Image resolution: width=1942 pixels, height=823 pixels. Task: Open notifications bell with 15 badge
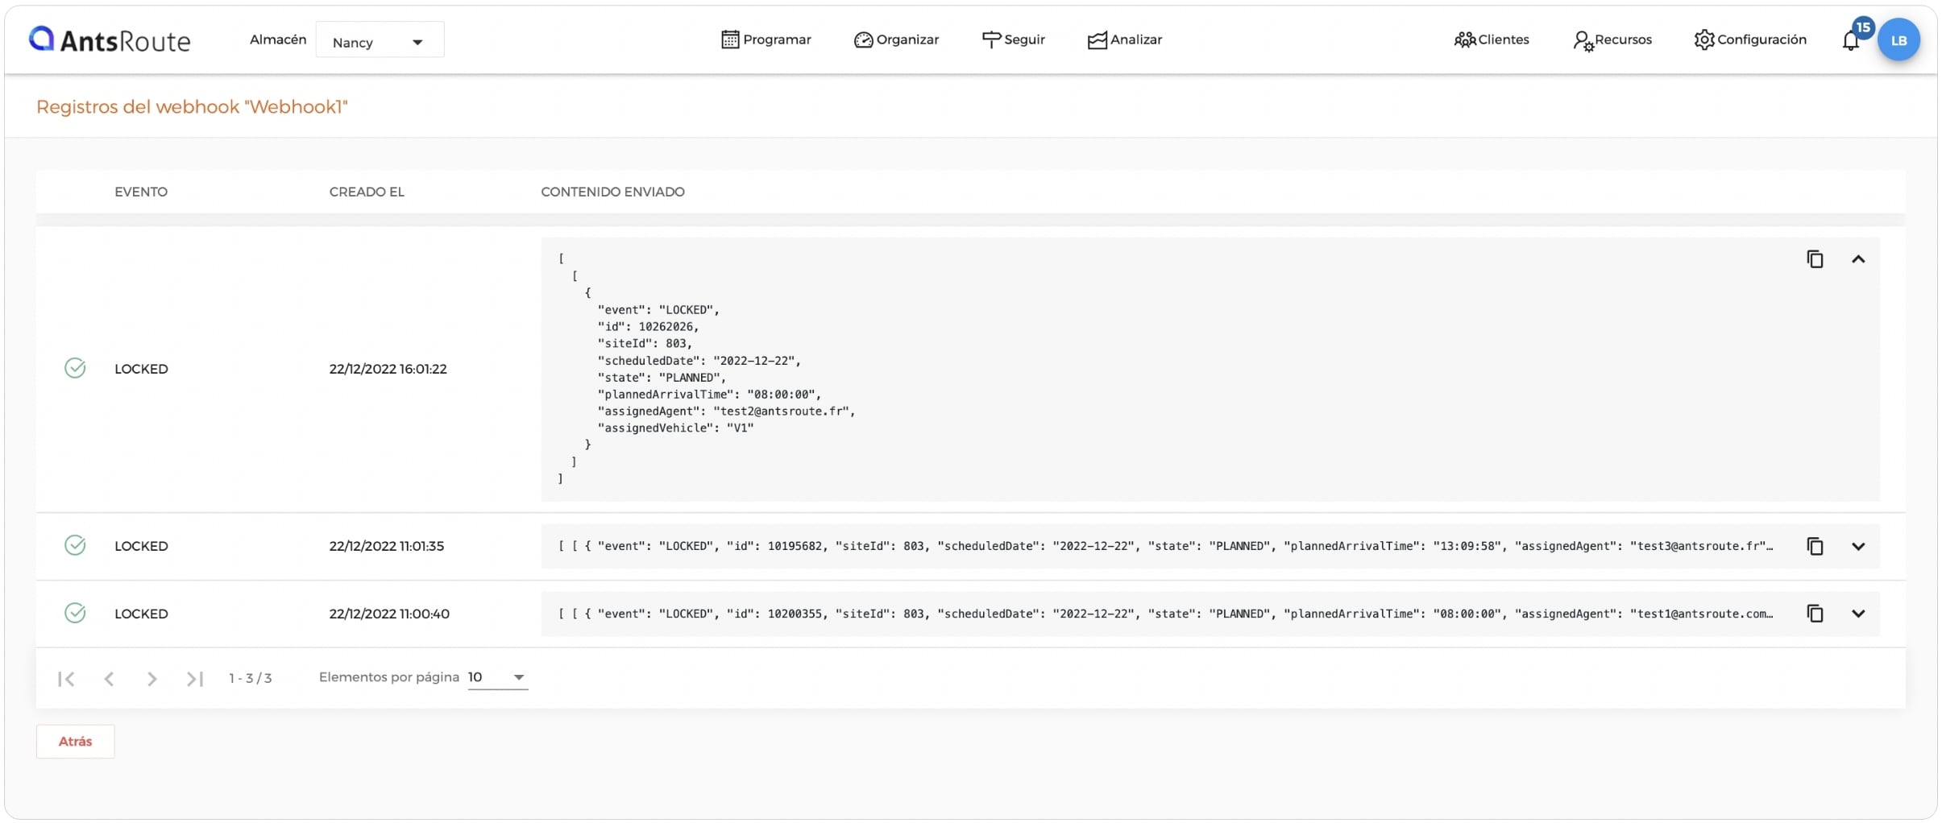click(1853, 39)
